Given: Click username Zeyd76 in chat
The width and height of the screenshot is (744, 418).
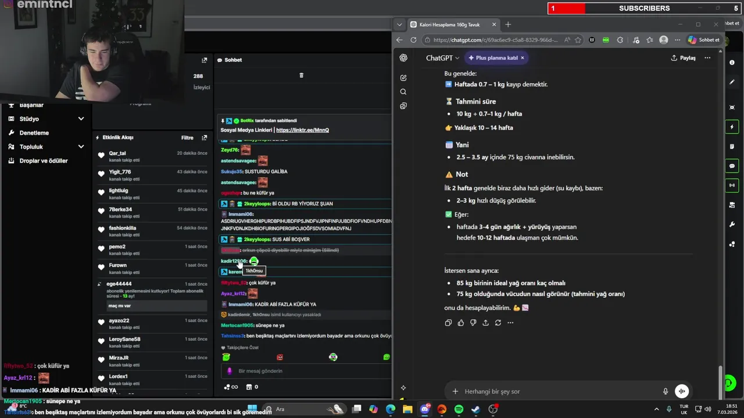Looking at the screenshot, I should pyautogui.click(x=230, y=150).
